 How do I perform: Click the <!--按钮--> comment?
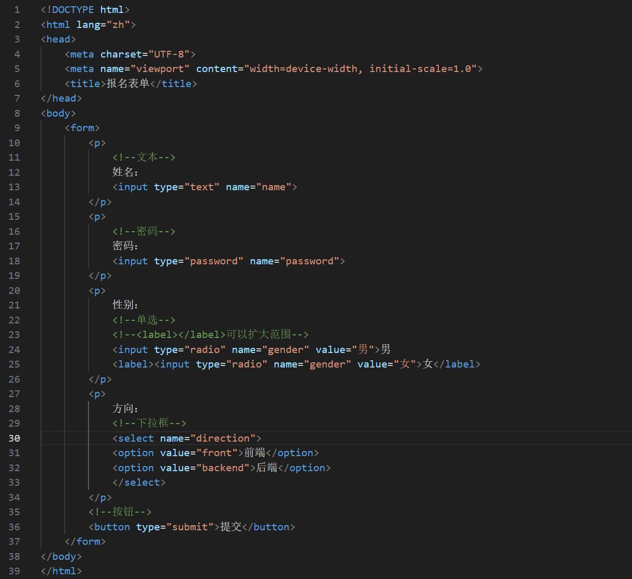point(120,512)
